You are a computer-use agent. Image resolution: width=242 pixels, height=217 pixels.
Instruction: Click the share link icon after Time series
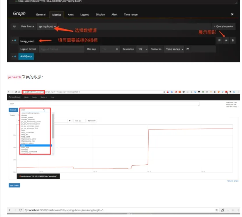188,49
